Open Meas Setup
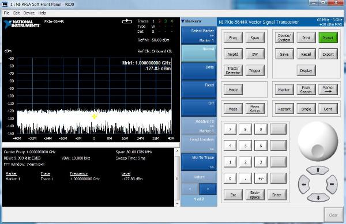Viewport: 346px width, 224px height. (255, 109)
